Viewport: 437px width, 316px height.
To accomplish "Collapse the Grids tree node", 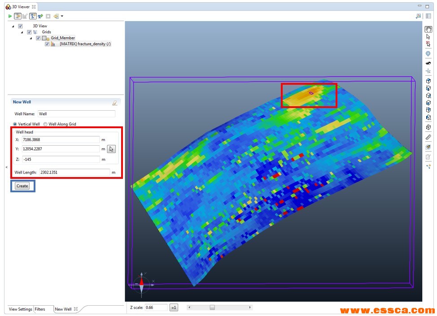I will (22, 32).
